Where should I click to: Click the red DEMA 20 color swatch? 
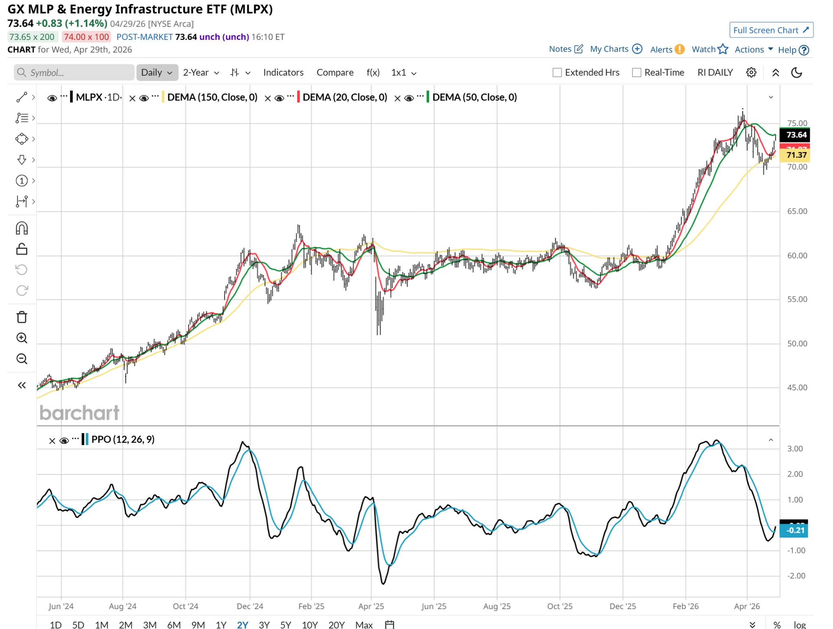coord(299,97)
